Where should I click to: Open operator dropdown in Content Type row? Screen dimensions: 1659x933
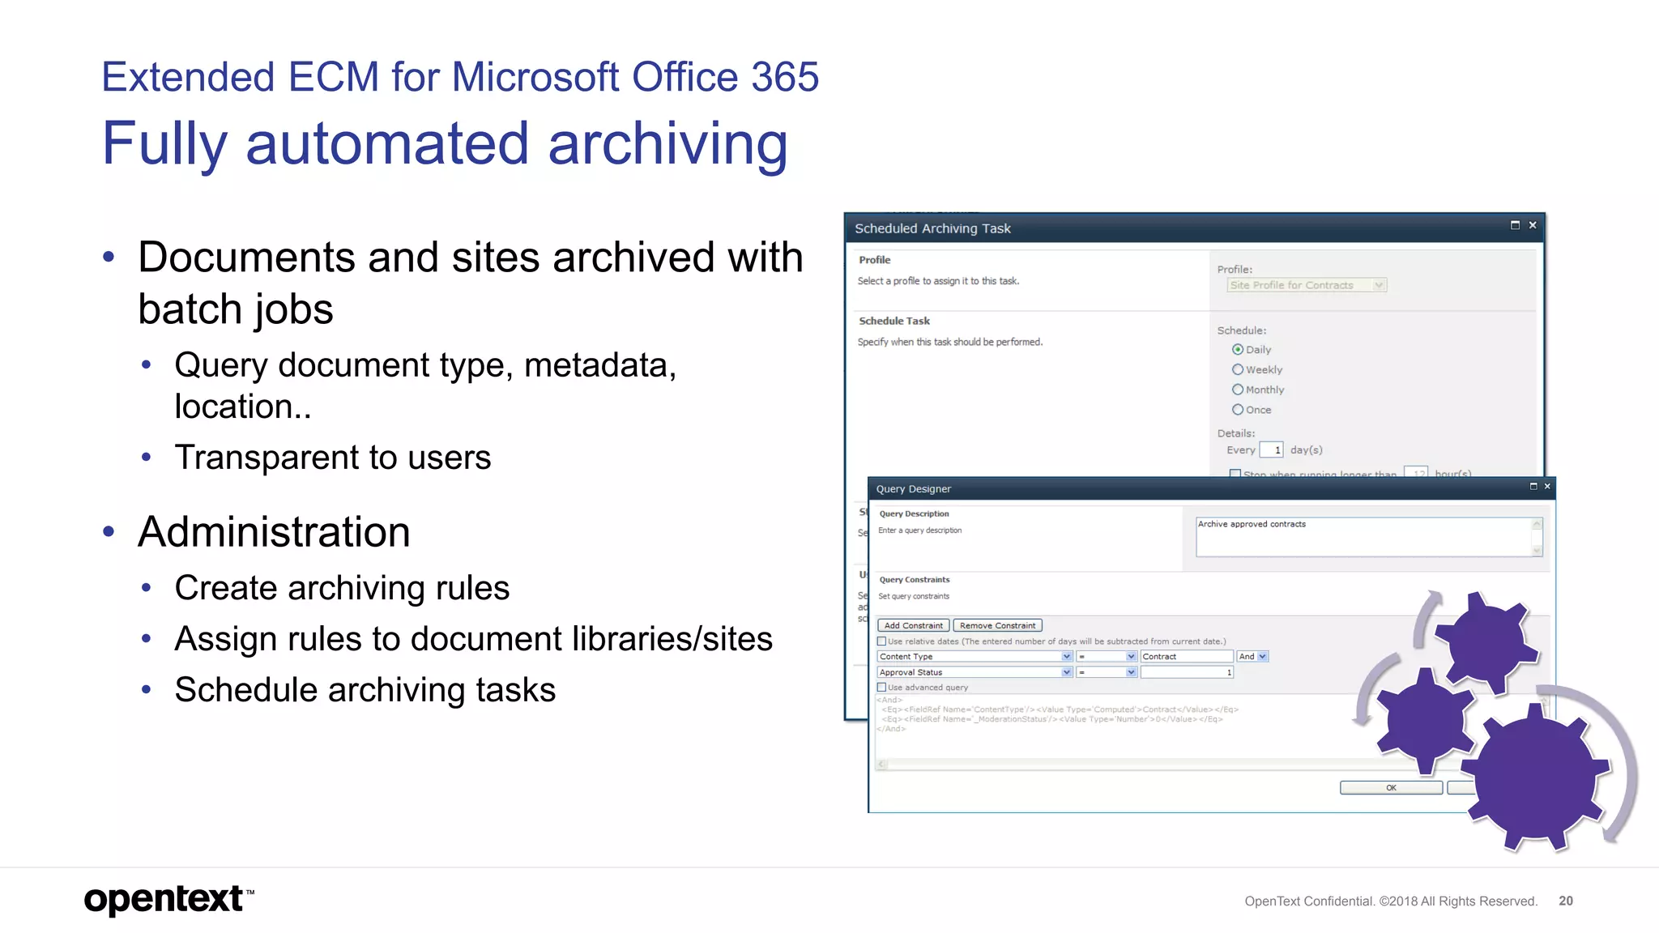pos(1132,657)
